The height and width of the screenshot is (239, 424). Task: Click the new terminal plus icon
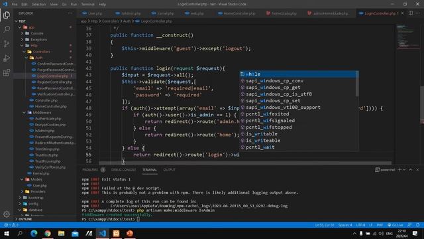pos(399,170)
